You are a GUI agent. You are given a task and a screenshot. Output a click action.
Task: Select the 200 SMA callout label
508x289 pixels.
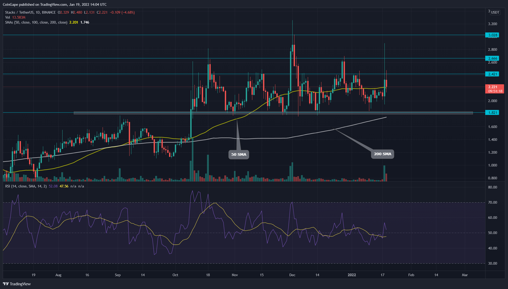click(382, 154)
